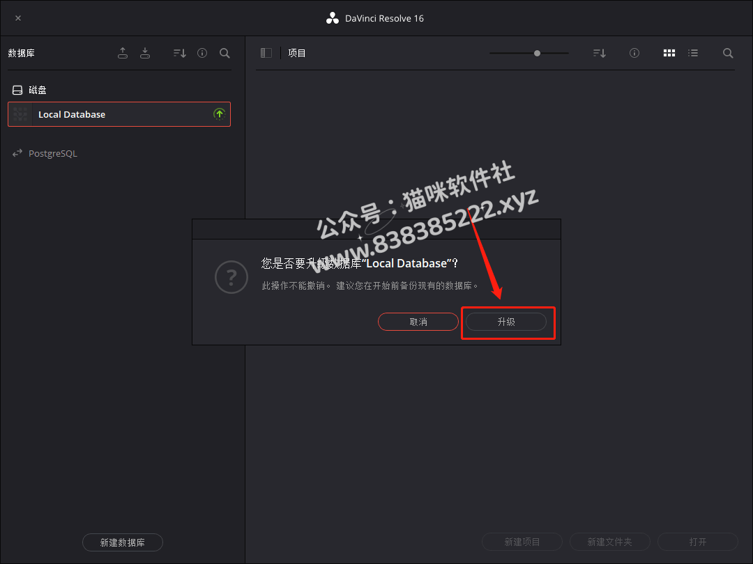Open database sort order options
Image resolution: width=753 pixels, height=564 pixels.
180,53
